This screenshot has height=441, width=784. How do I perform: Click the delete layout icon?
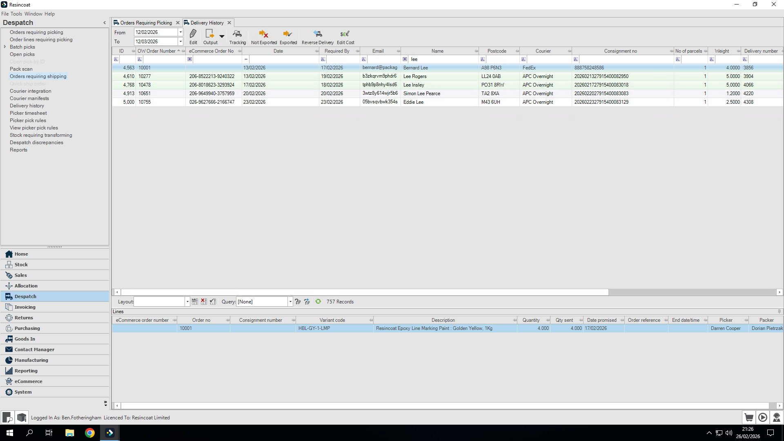204,302
